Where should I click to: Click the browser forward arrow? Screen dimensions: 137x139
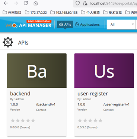click(x=16, y=3)
